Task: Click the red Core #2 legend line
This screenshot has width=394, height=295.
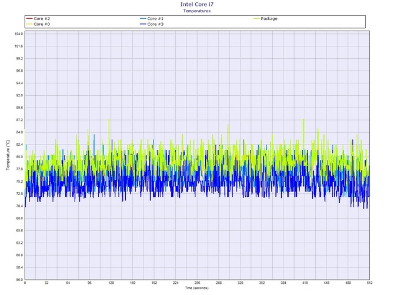Action: 29,19
